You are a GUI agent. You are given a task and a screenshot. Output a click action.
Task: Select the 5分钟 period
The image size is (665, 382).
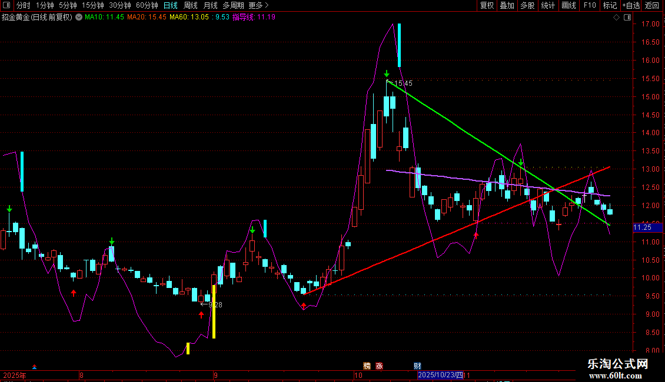pyautogui.click(x=68, y=5)
